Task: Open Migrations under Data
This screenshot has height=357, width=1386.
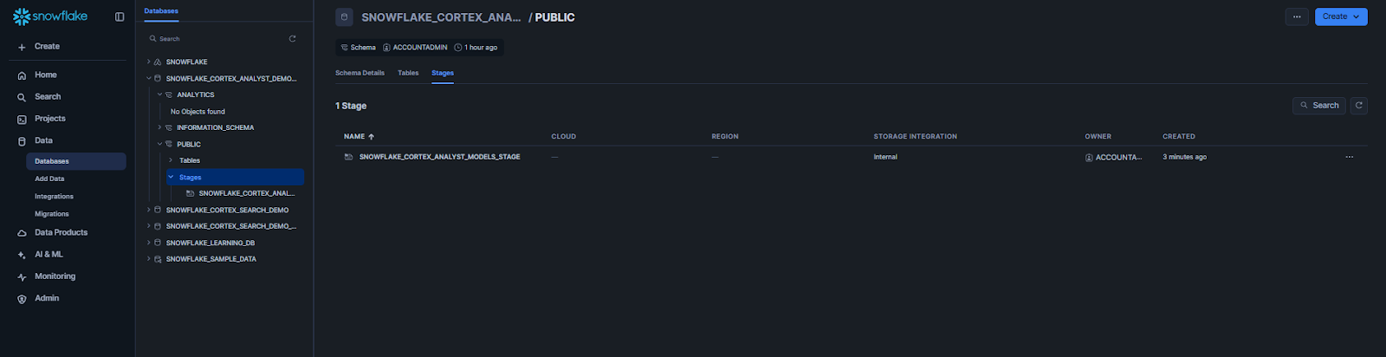Action: 52,214
